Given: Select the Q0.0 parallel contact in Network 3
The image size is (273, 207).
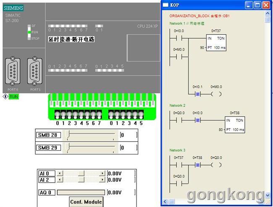Looking at the screenshot, I should 179,183.
